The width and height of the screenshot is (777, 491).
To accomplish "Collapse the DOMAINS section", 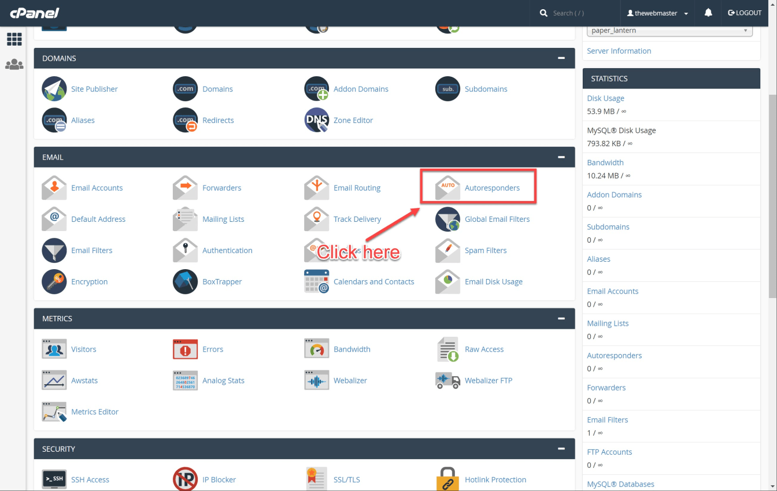I will click(561, 58).
